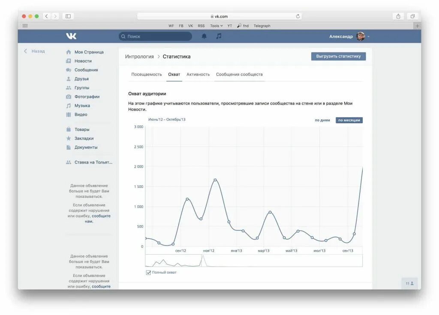Image resolution: width=439 pixels, height=315 pixels.
Task: Click Александр's profile avatar
Action: (x=360, y=36)
